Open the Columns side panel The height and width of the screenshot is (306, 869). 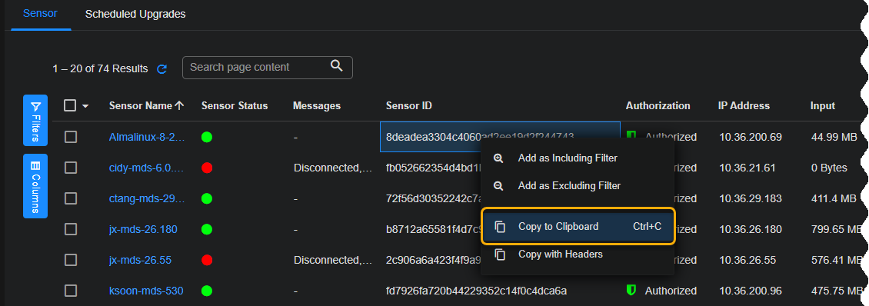pyautogui.click(x=35, y=186)
